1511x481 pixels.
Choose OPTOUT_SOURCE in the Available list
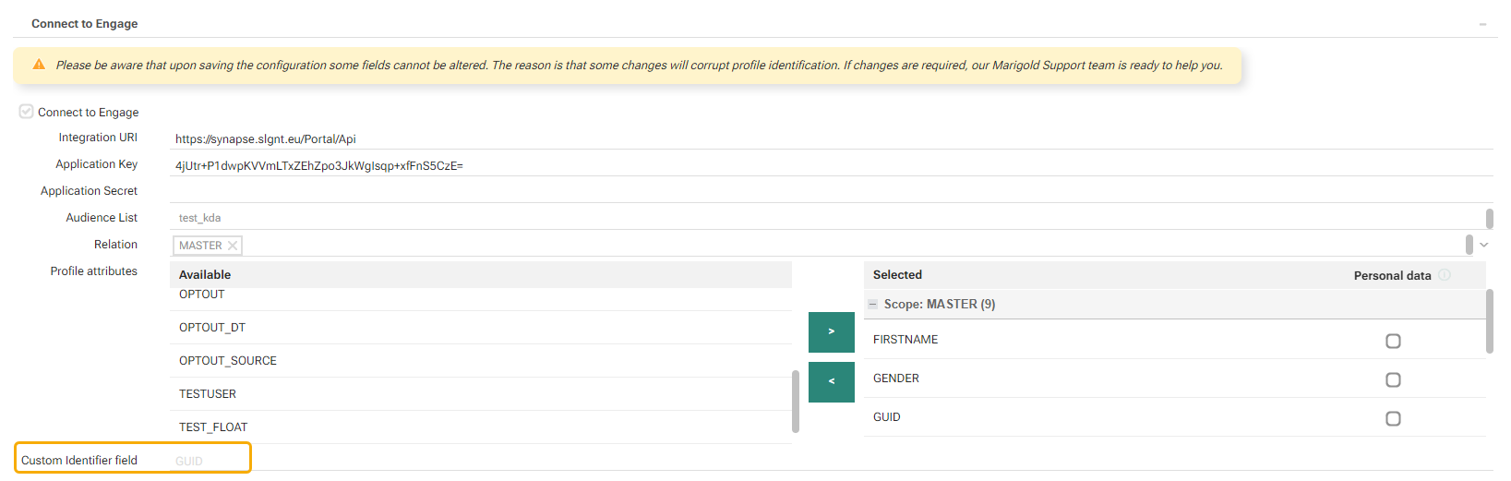228,361
